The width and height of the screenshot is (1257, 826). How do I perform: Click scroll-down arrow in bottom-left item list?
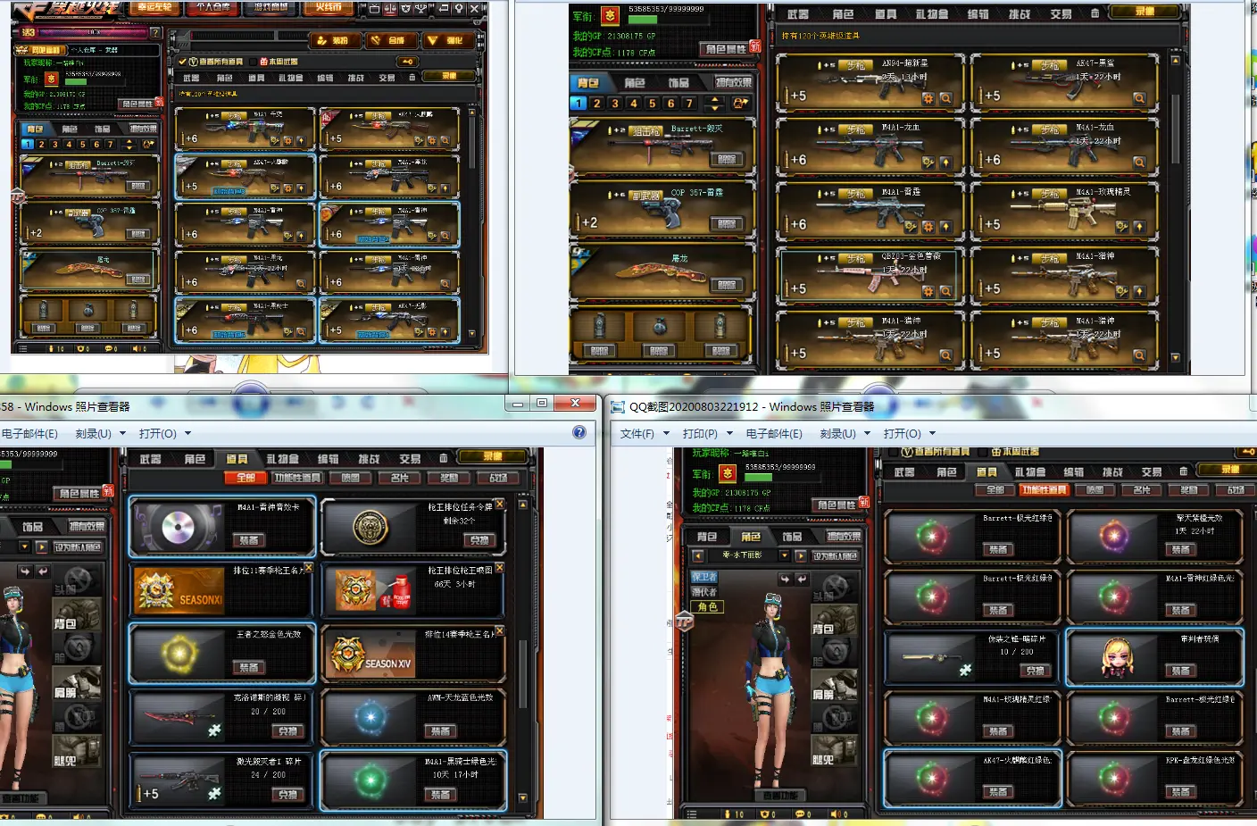[523, 797]
